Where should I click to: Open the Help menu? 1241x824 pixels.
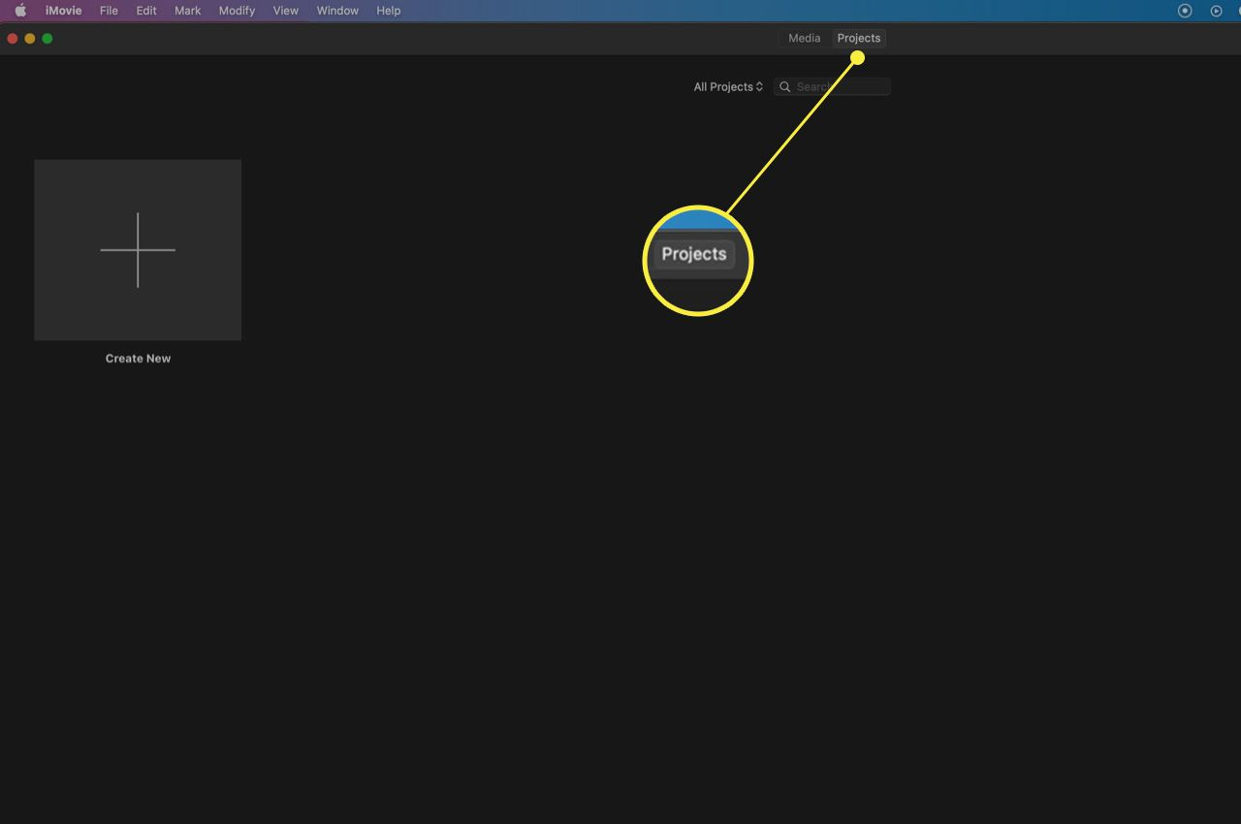coord(388,11)
